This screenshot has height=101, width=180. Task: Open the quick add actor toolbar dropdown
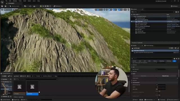pyautogui.click(x=26, y=6)
